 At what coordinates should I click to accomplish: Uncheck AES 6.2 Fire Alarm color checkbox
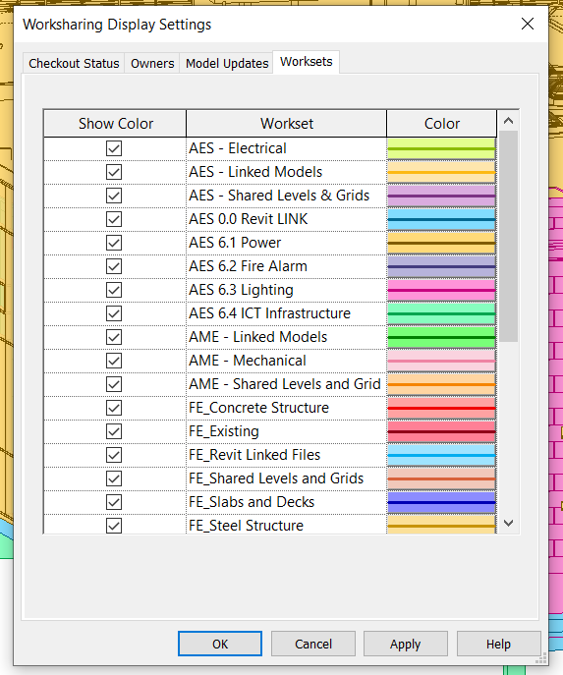(114, 266)
